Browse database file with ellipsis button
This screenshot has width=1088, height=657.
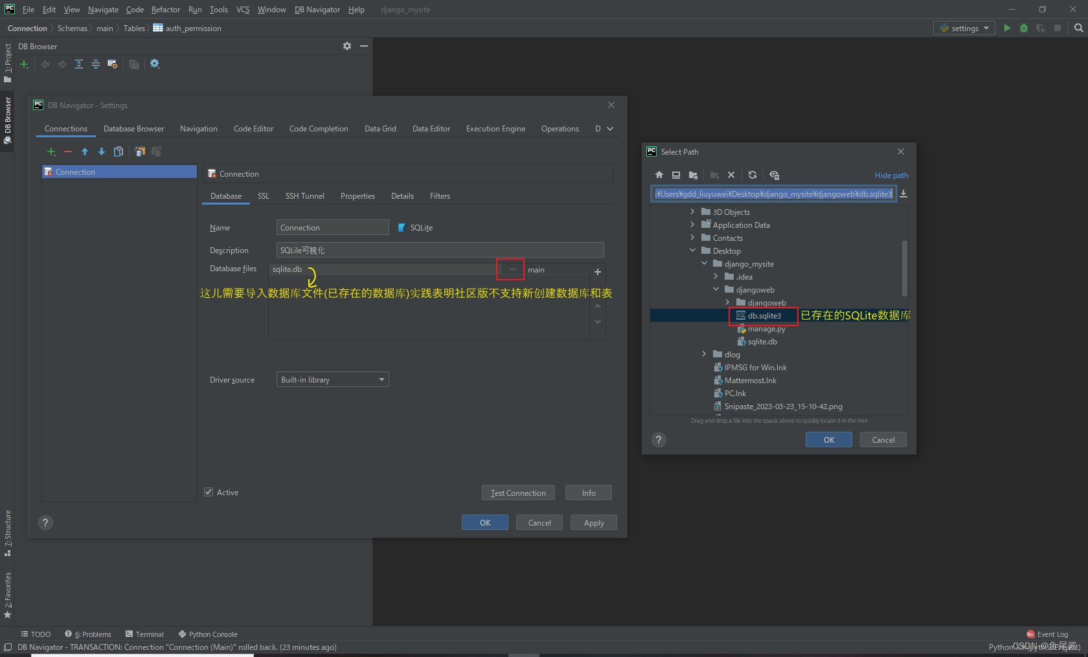[x=513, y=269]
